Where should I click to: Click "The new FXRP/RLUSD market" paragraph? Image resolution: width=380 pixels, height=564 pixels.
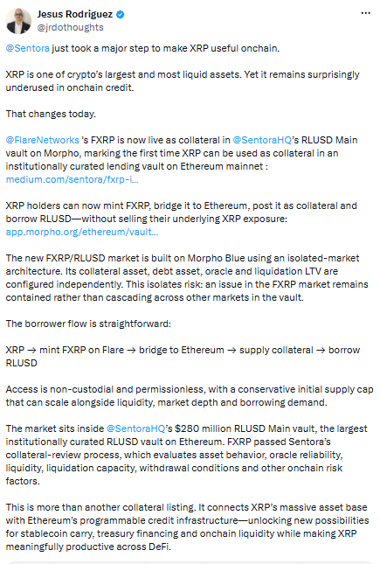coord(187,278)
